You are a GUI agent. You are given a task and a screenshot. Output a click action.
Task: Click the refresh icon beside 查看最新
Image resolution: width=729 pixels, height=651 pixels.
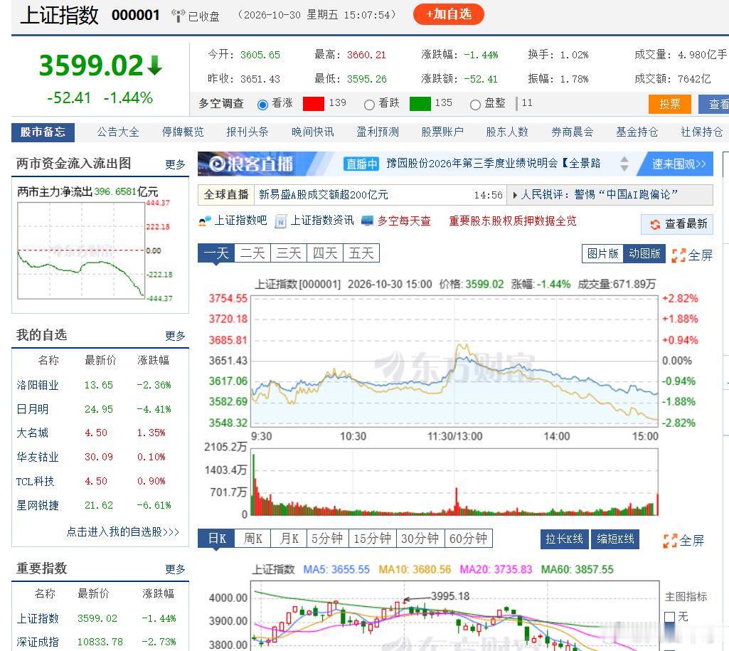point(655,224)
